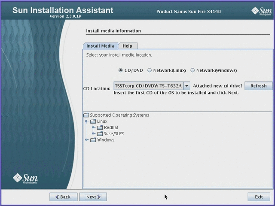
Task: Expand the Redhat tree node
Action: (94, 127)
